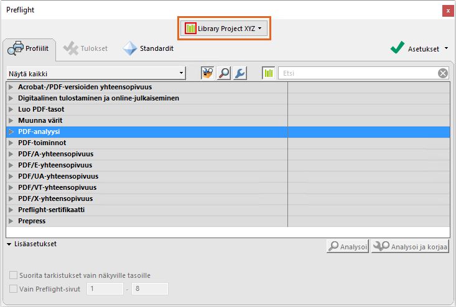Expand the PDF-toiminnot group

[11, 143]
